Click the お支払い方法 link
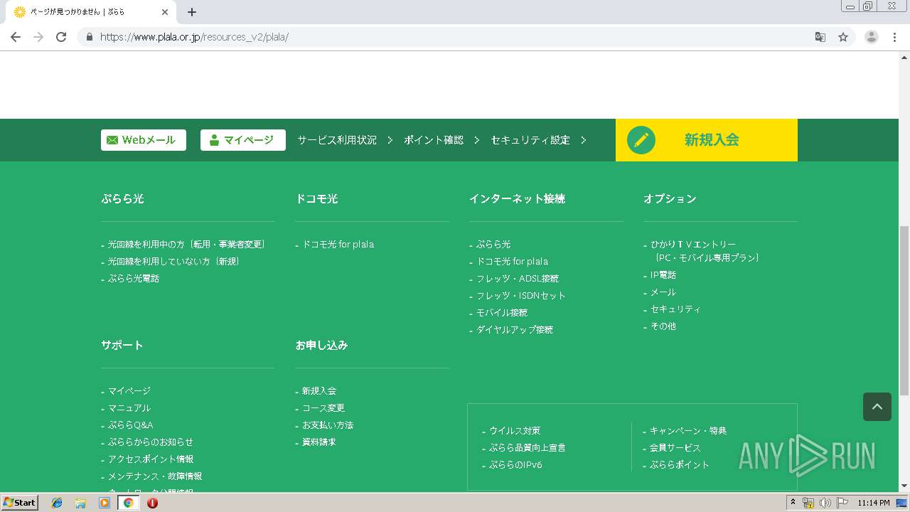This screenshot has width=910, height=512. [328, 425]
